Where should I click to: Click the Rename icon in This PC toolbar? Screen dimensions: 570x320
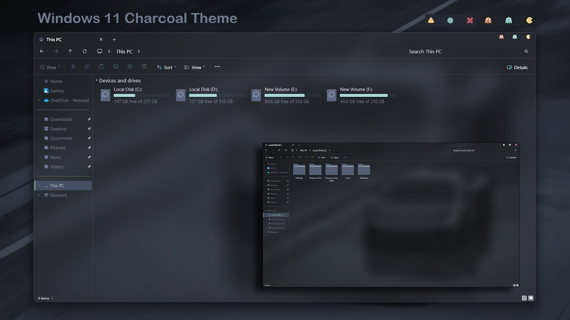pyautogui.click(x=116, y=67)
